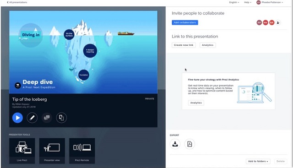The image size is (293, 168).
Task: Open the comments speech-bubble icon
Action: point(47,118)
